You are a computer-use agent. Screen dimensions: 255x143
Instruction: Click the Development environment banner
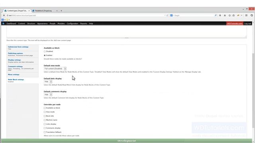coord(127,141)
